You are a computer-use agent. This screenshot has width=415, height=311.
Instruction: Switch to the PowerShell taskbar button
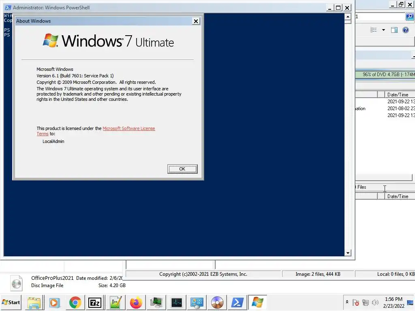(237, 302)
